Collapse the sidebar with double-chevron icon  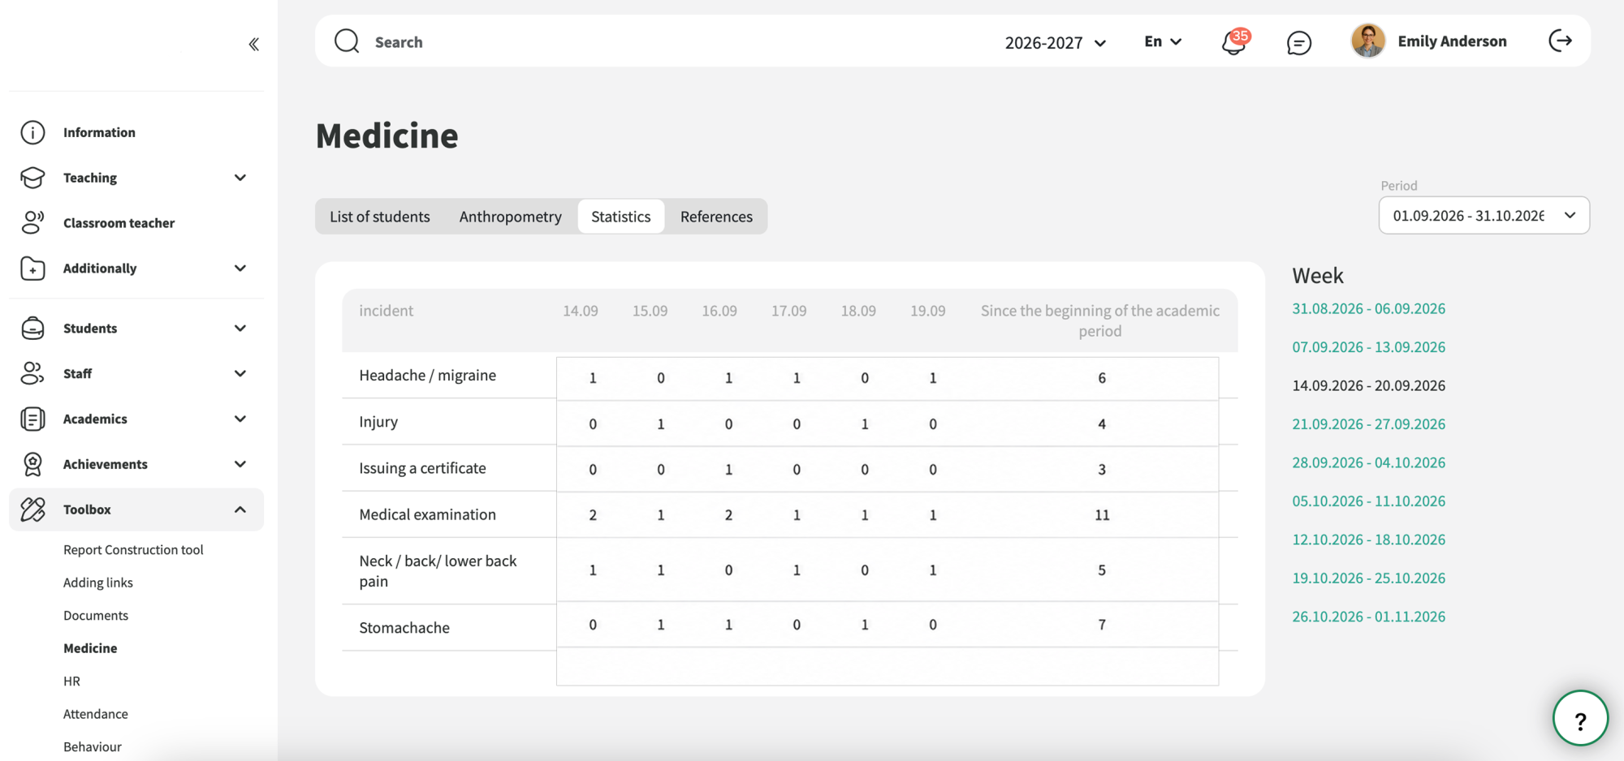pos(254,44)
